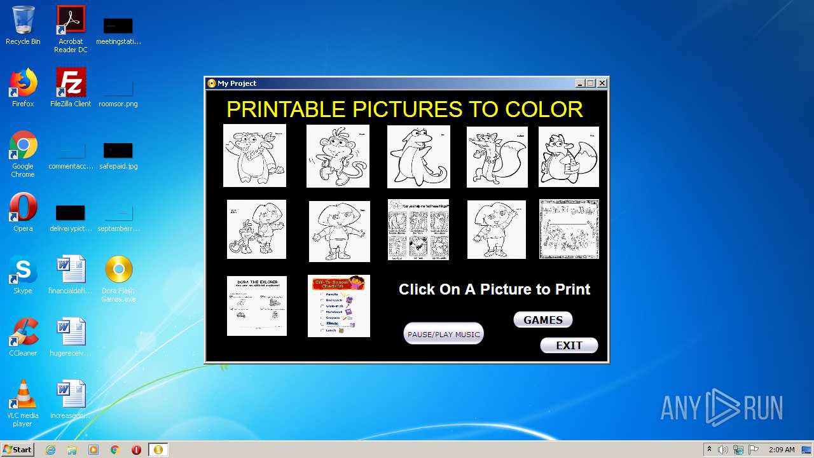Select the financialdefi... Word document

pos(71,275)
